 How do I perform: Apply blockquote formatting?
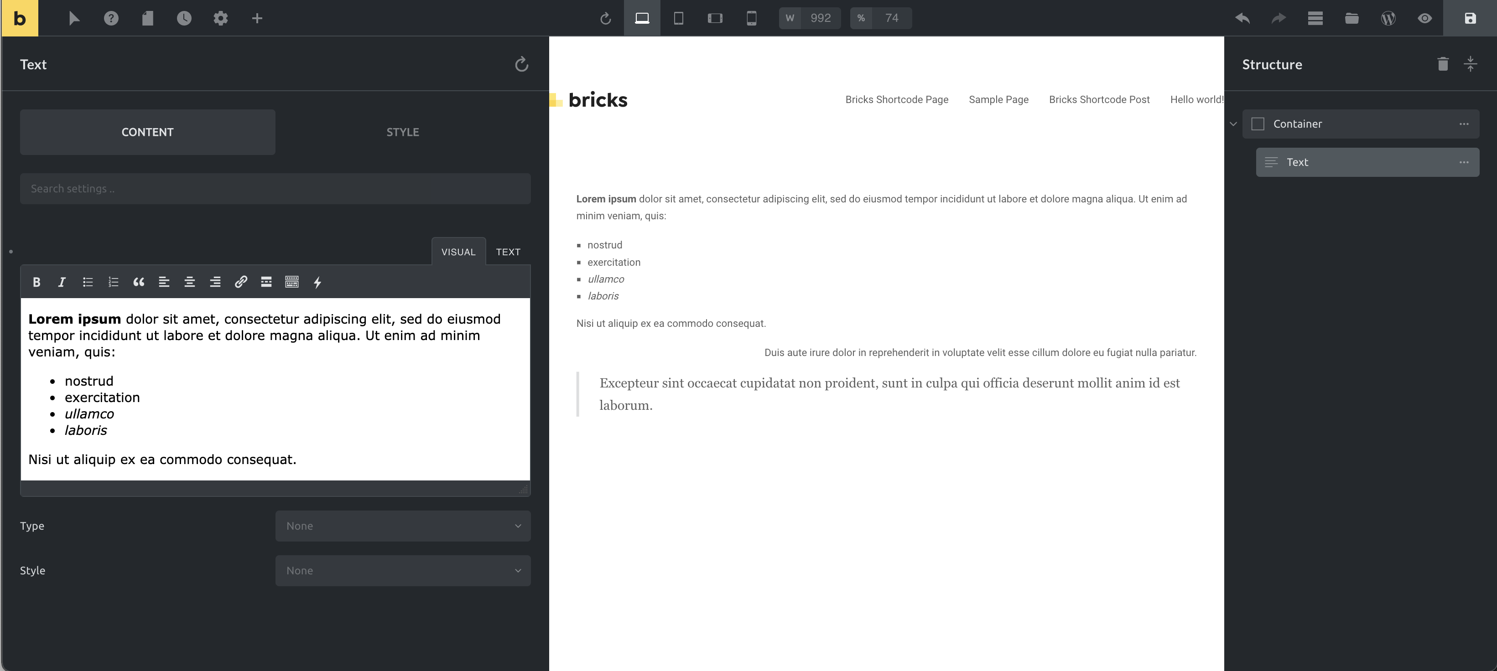click(x=138, y=282)
